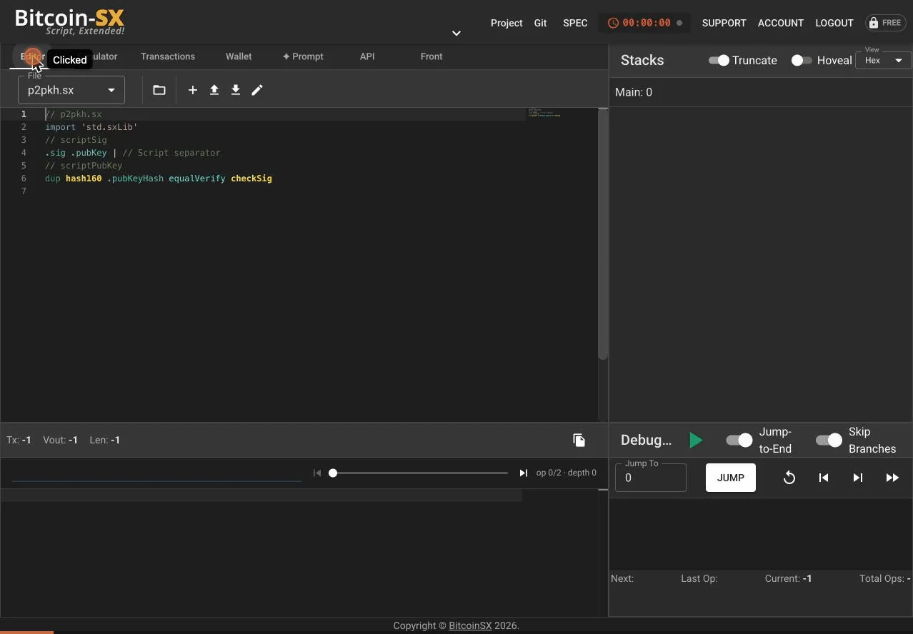The width and height of the screenshot is (913, 634).
Task: Open the Front tab
Action: (x=431, y=56)
